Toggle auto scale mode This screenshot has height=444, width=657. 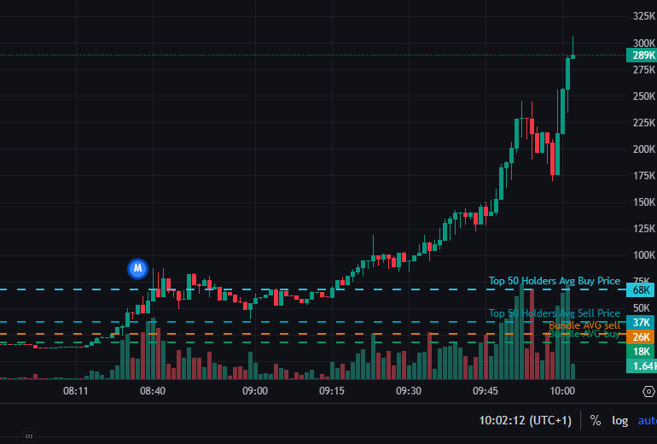click(648, 421)
